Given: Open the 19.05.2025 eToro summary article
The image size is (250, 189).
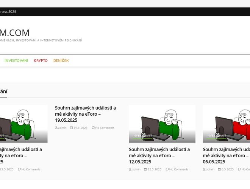Looking at the screenshot, I should click(85, 114).
